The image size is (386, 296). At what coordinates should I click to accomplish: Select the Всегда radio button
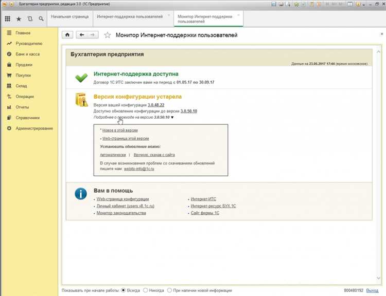tap(124, 290)
